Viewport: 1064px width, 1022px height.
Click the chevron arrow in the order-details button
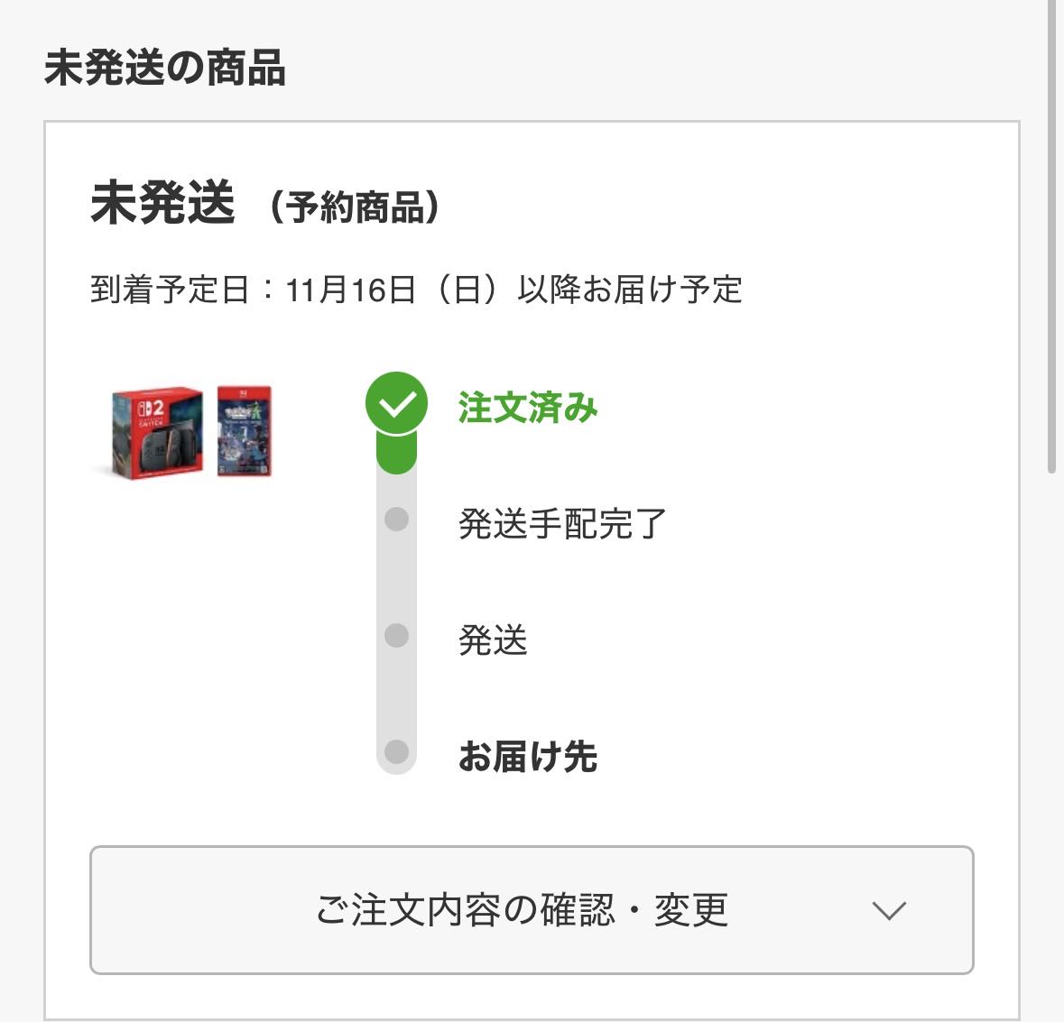tap(889, 911)
